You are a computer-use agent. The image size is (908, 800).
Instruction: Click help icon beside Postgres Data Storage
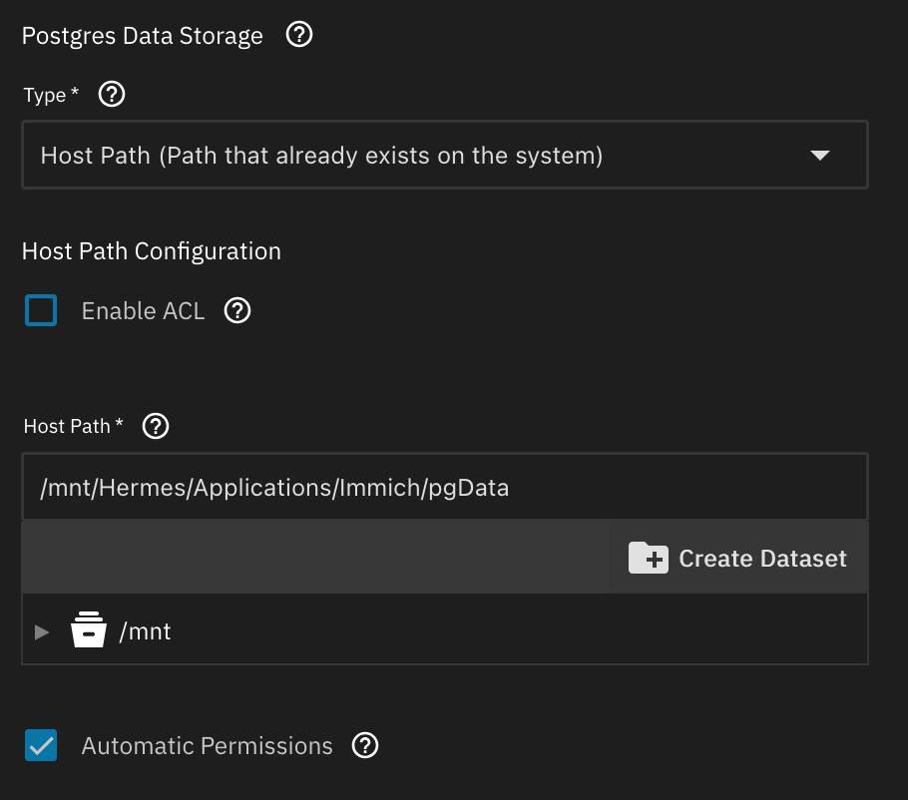click(x=299, y=36)
